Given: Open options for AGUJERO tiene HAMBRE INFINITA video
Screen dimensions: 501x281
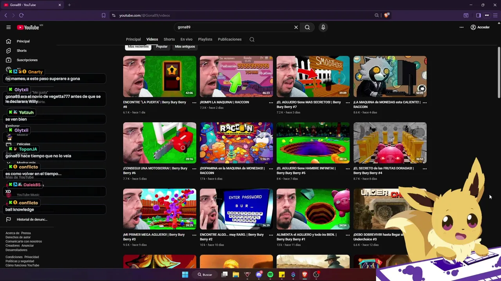Looking at the screenshot, I should pyautogui.click(x=348, y=169).
